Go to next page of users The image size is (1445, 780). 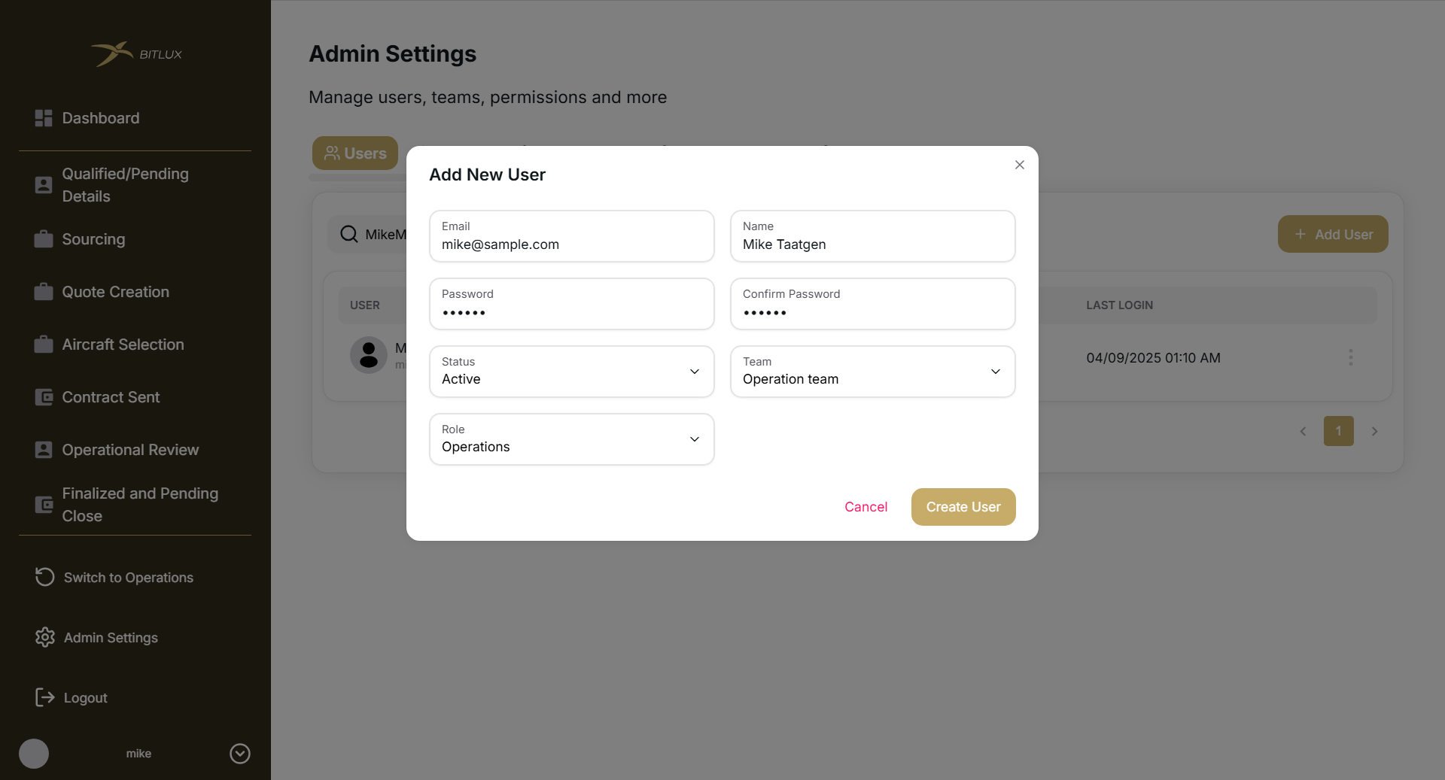coord(1374,431)
